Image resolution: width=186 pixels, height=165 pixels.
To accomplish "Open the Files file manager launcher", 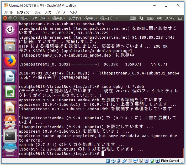I will (10, 45).
